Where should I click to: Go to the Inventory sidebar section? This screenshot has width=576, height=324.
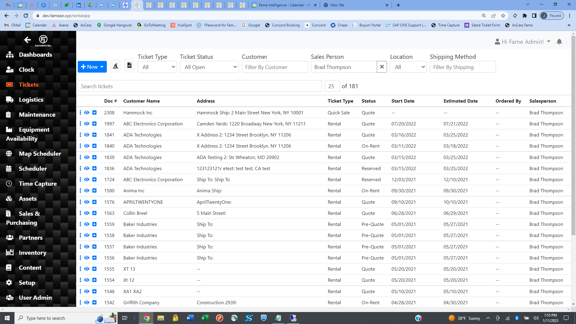[x=32, y=253]
